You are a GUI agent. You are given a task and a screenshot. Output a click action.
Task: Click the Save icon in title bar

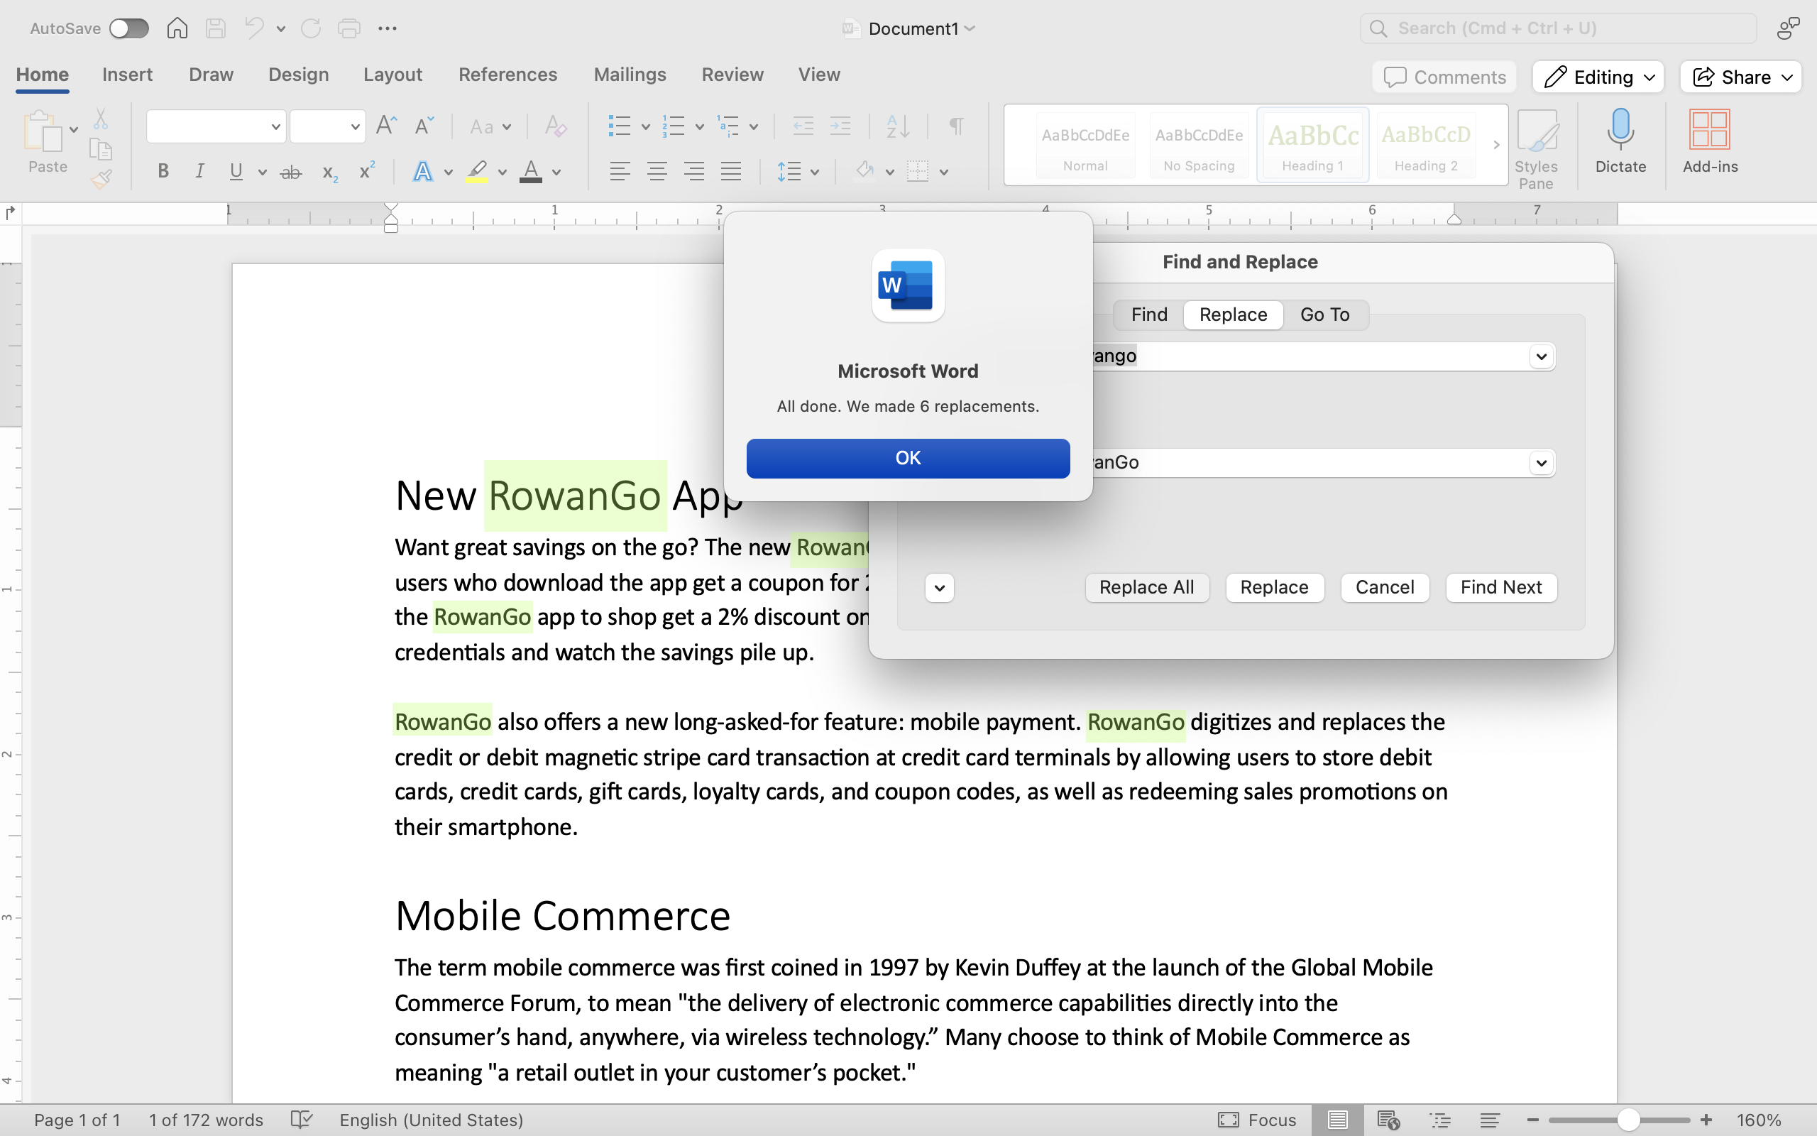click(x=216, y=28)
